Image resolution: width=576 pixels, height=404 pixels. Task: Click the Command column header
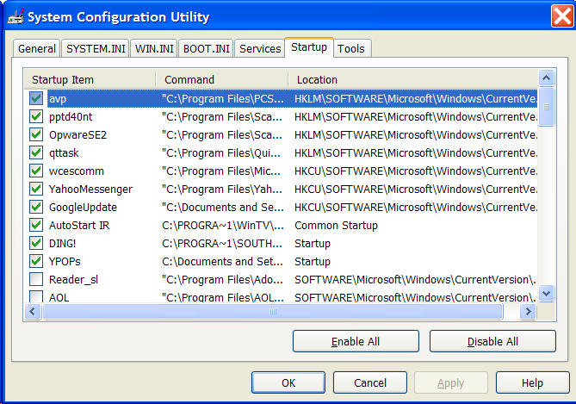(222, 79)
